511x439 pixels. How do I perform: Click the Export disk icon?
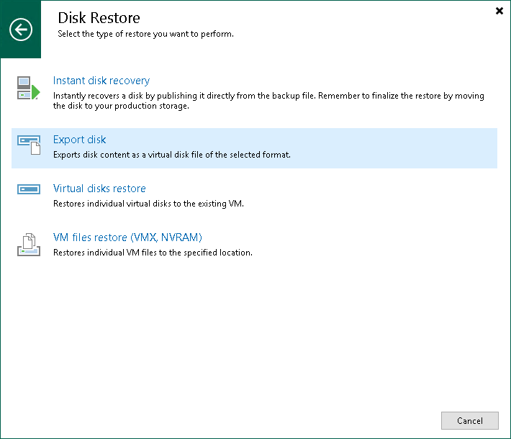(x=29, y=146)
